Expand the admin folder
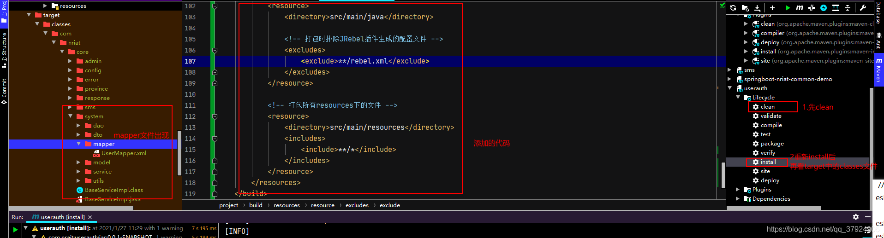Screen dimensions: 884x238 (70, 61)
